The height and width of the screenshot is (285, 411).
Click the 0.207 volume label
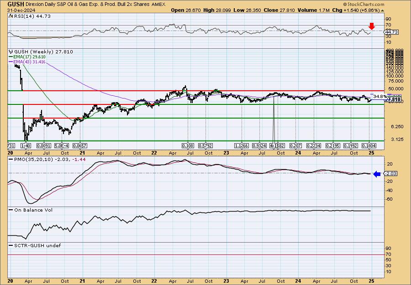point(295,146)
